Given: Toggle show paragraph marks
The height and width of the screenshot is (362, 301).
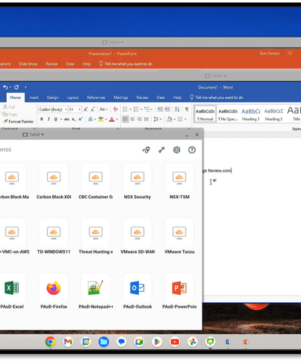Looking at the screenshot, I should pyautogui.click(x=187, y=109).
